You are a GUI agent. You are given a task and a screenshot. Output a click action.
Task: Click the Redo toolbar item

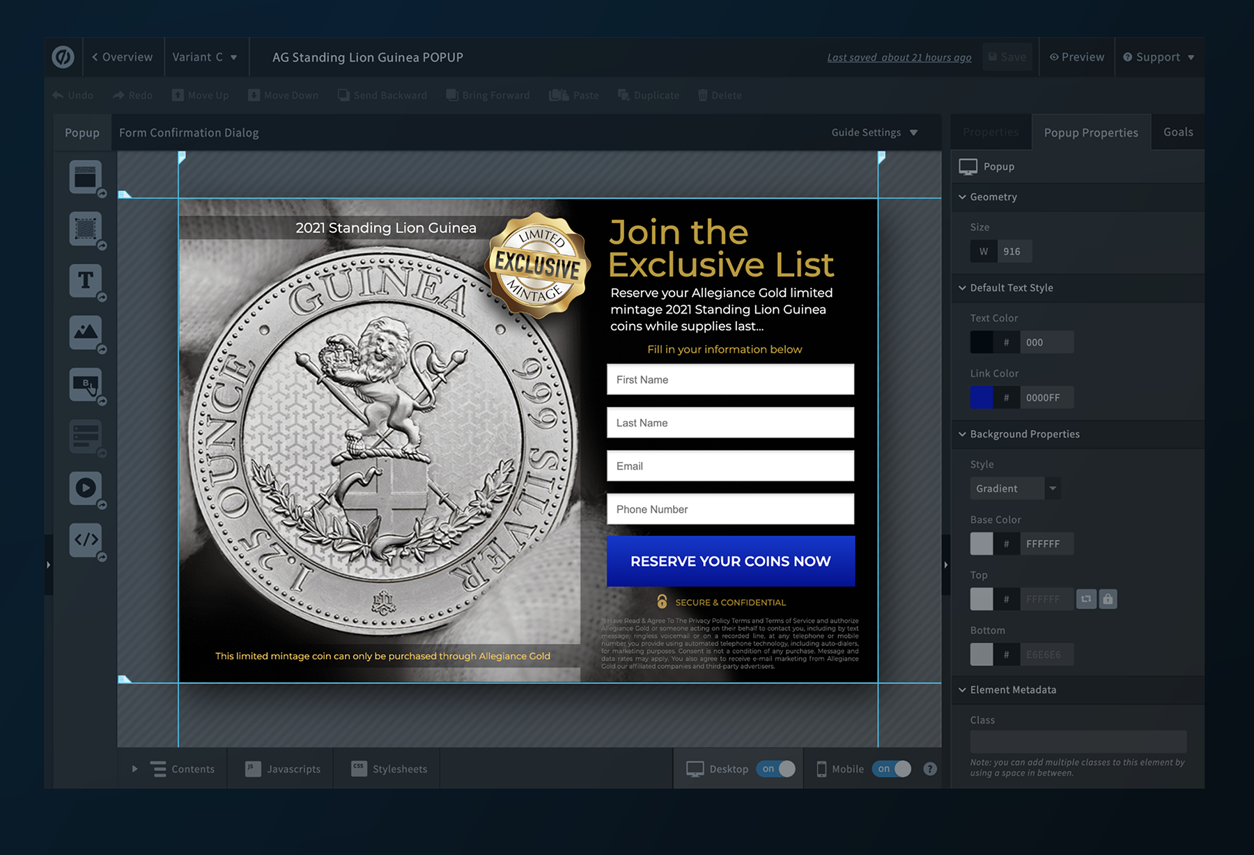pyautogui.click(x=132, y=95)
